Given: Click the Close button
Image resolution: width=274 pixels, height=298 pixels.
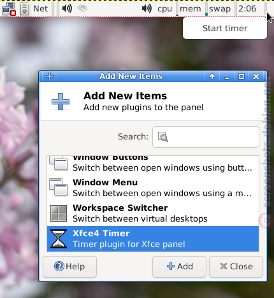Looking at the screenshot, I should click(236, 267).
